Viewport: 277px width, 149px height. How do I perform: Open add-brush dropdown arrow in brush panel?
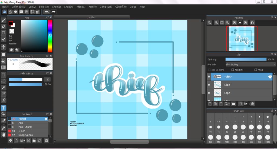coord(24,141)
